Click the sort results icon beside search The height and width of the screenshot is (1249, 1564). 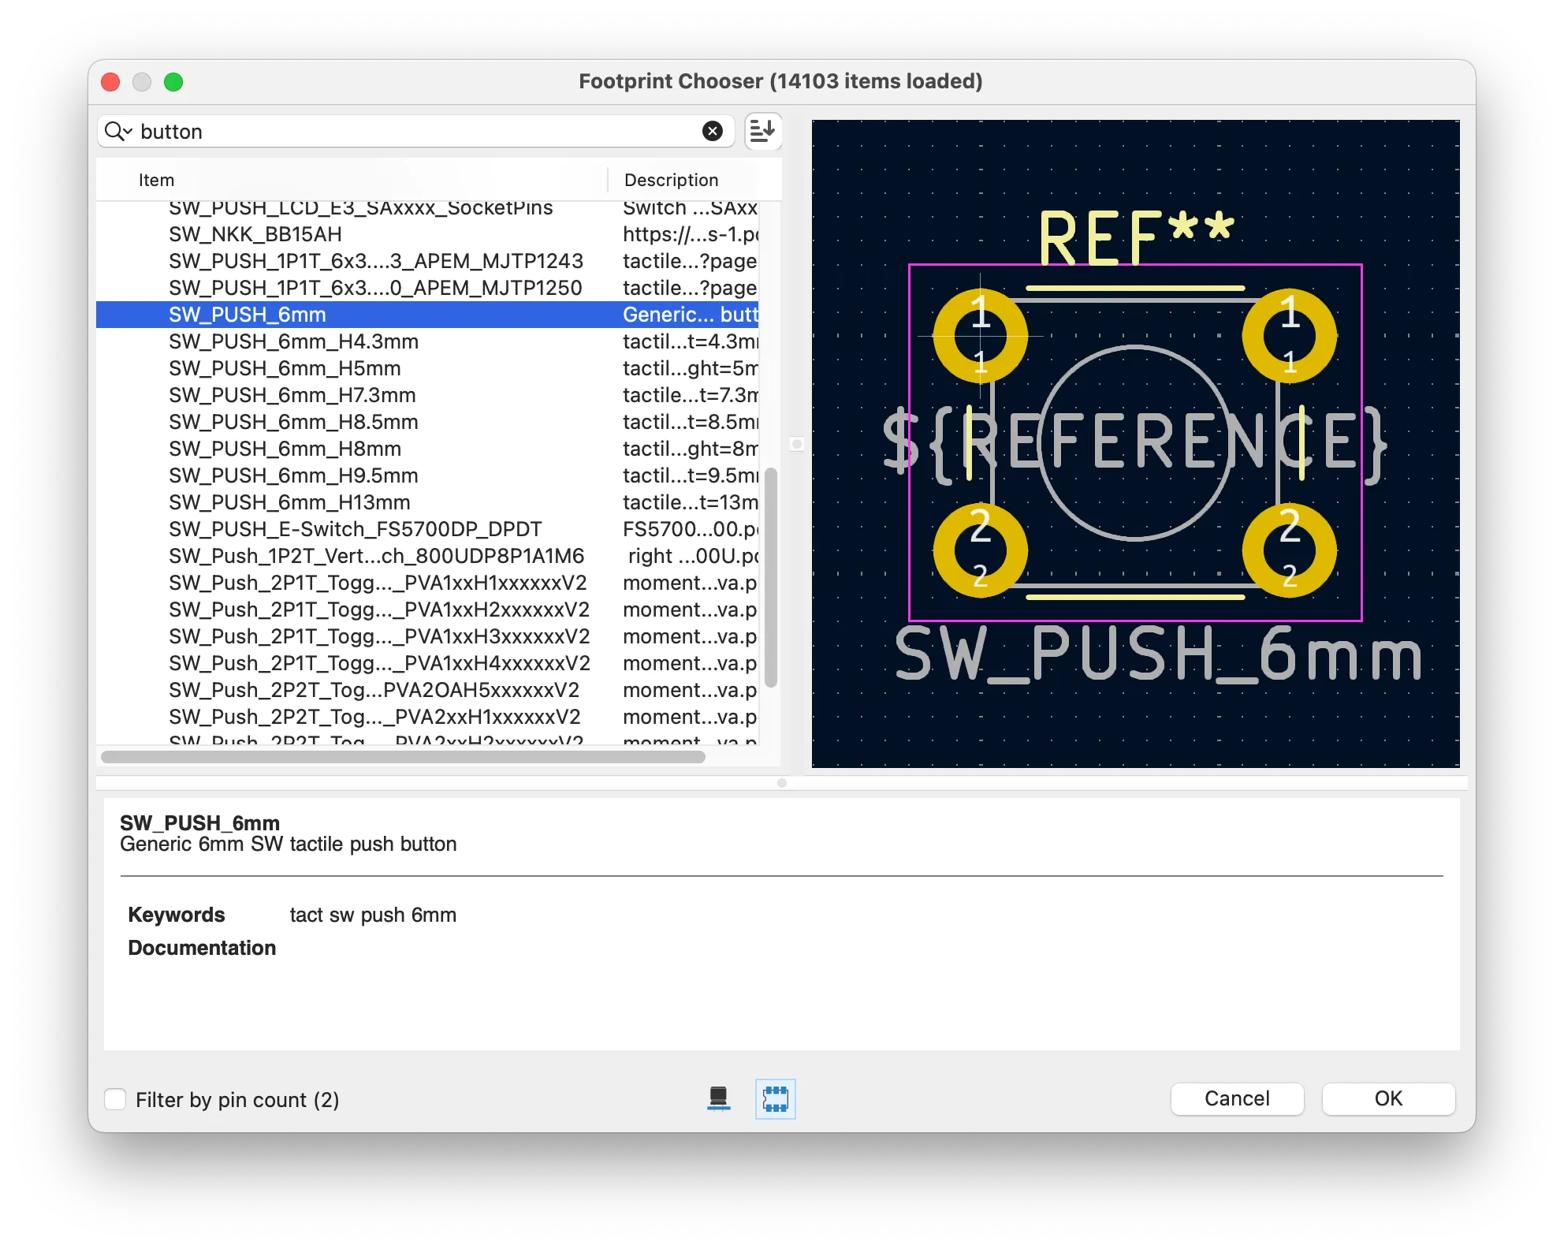762,131
